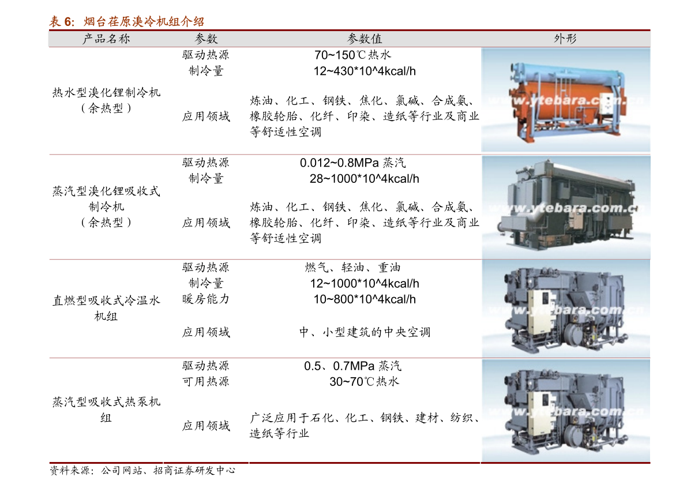Select product name 蒸汽型吸收式热泵机

[106, 401]
